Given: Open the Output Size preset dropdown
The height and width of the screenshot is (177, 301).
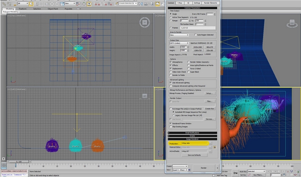Looking at the screenshot, I should click(x=179, y=43).
